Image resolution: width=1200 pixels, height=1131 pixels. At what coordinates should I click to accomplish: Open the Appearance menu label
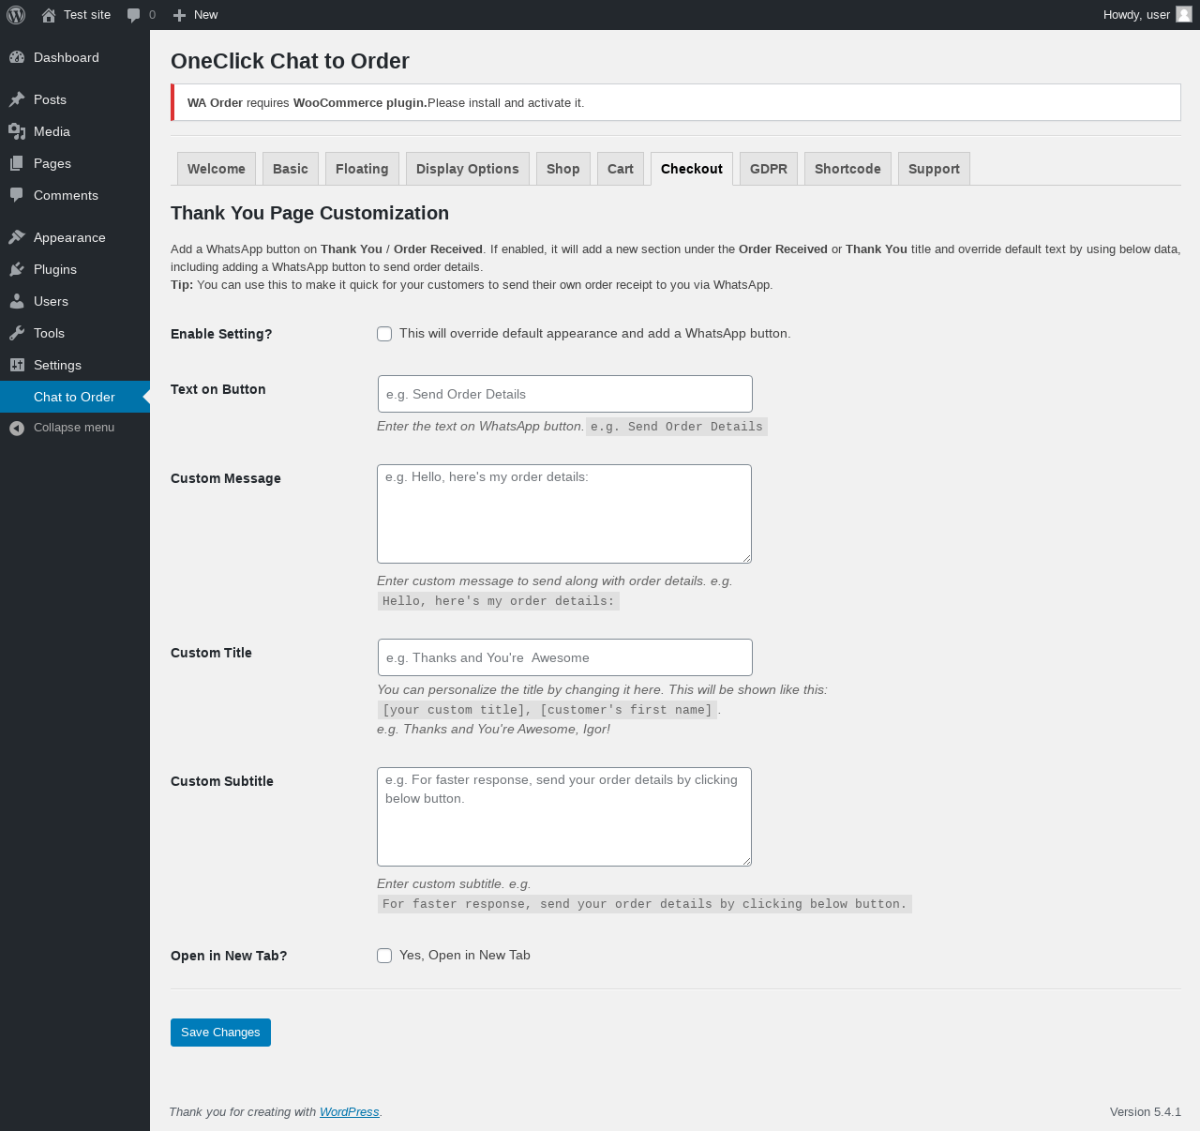(69, 237)
